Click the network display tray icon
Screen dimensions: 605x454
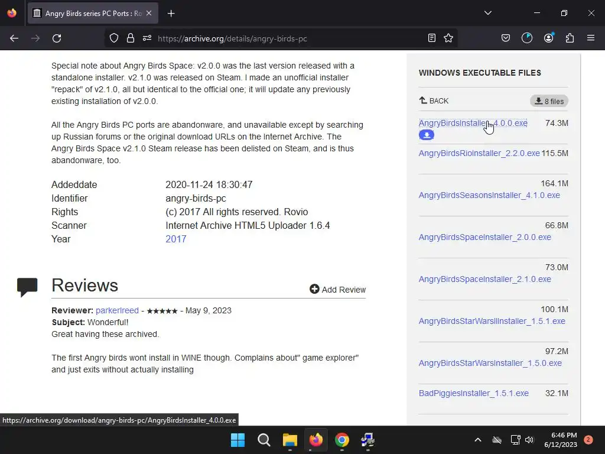click(x=515, y=440)
